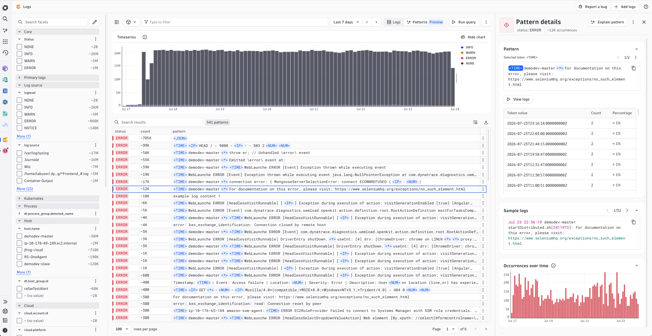Check the demodev-master host checkbox
The height and width of the screenshot is (336, 652).
coord(19,236)
